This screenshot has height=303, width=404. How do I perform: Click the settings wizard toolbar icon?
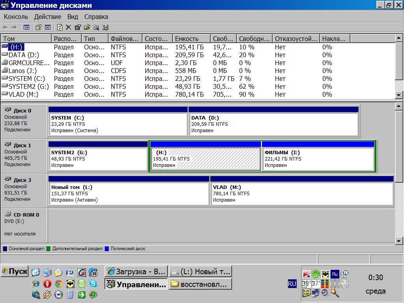coord(105,27)
